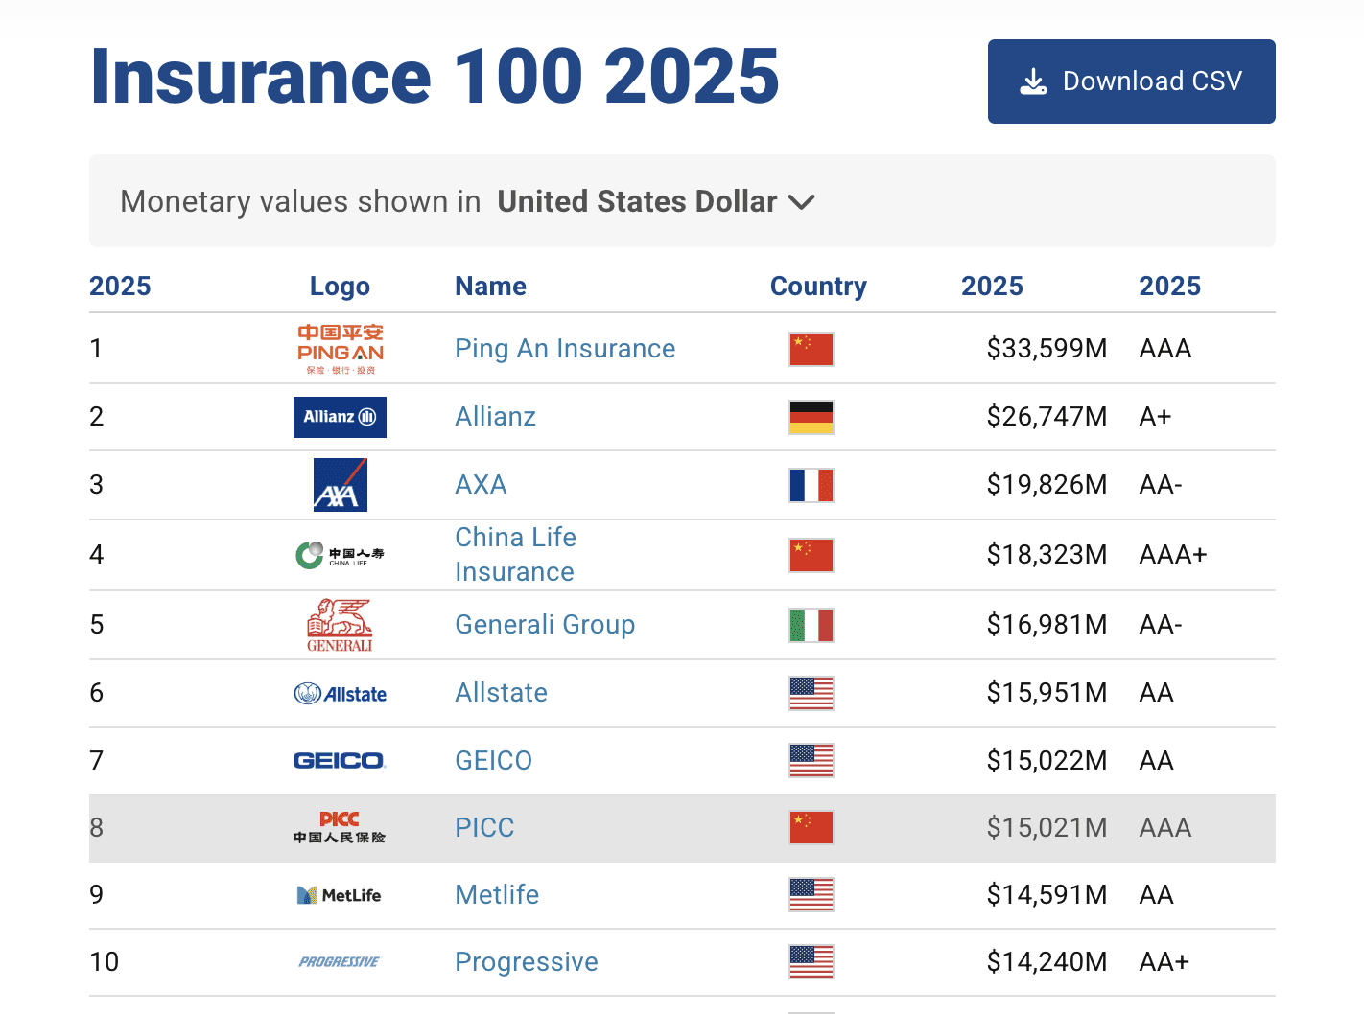
Task: Open the Allstate company page link
Action: [x=501, y=692]
